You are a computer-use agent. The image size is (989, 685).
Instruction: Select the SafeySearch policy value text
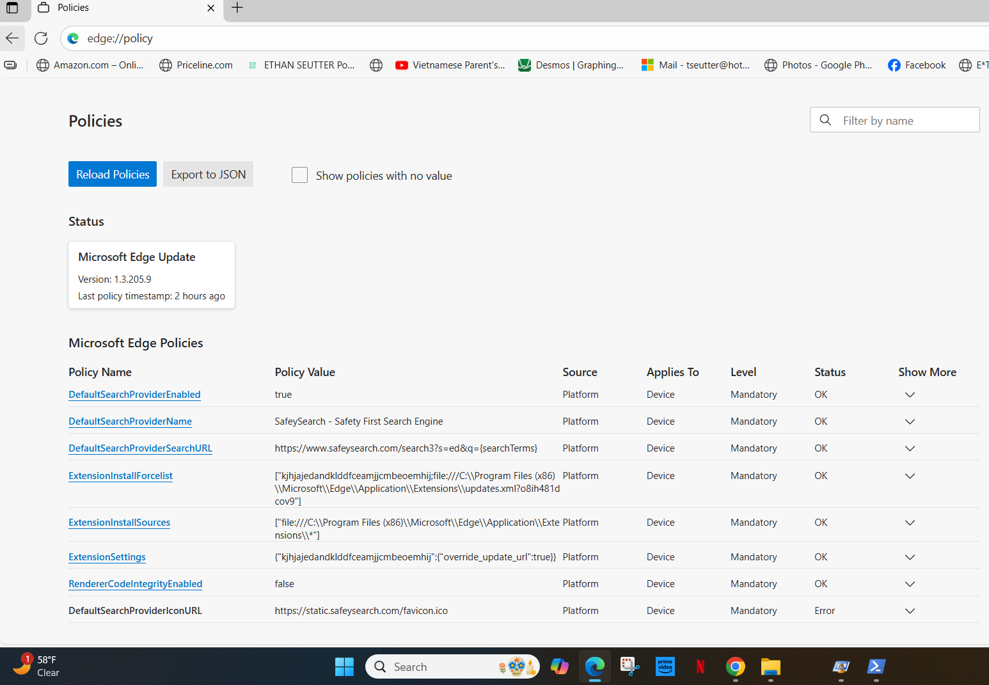coord(359,421)
